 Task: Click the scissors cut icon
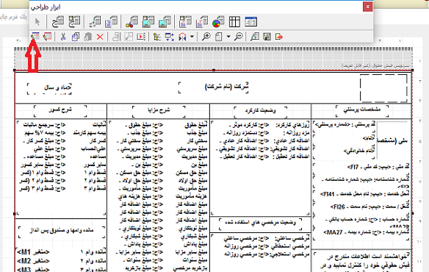63,37
